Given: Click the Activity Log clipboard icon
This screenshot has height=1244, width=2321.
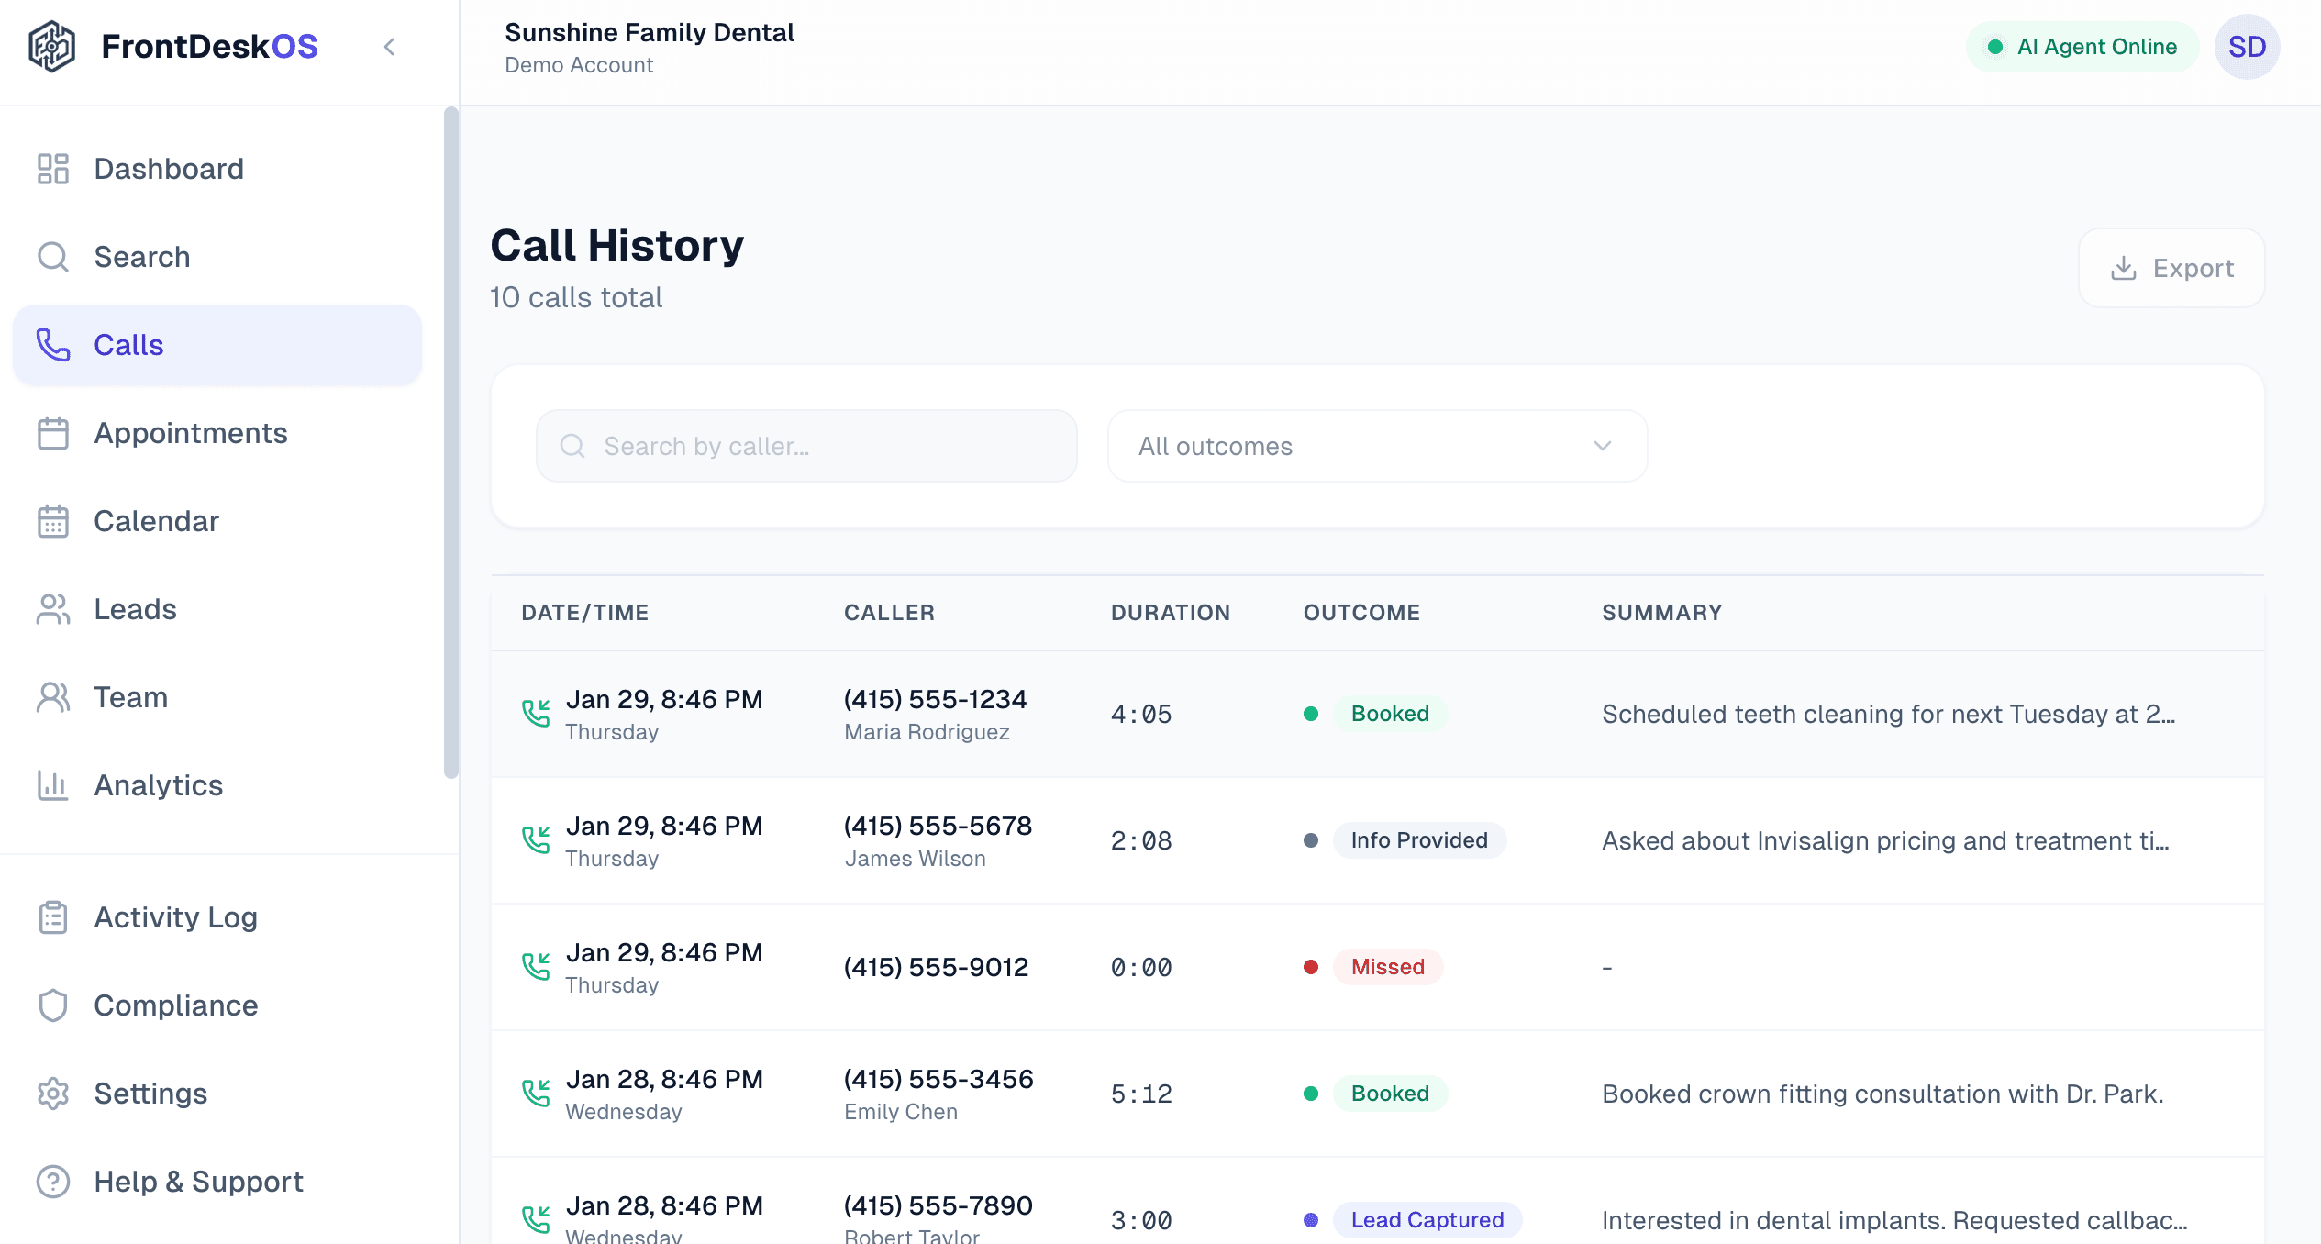Looking at the screenshot, I should pyautogui.click(x=53, y=917).
